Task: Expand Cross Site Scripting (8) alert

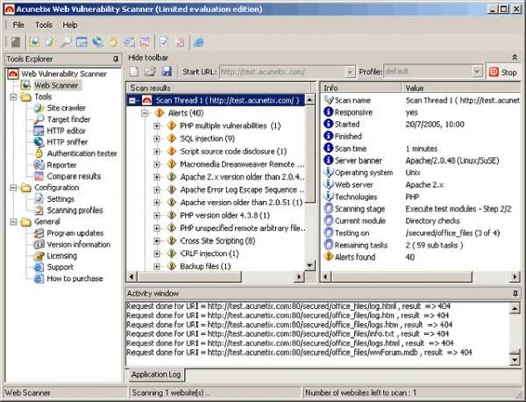Action: [x=157, y=241]
